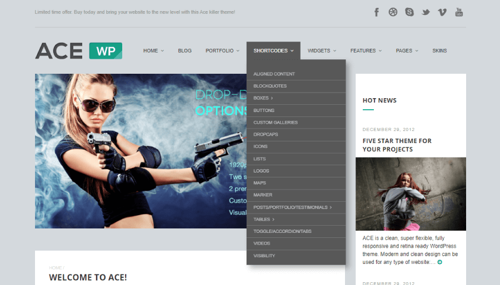Expand the Tables submenu item
500x285 pixels.
click(x=264, y=220)
